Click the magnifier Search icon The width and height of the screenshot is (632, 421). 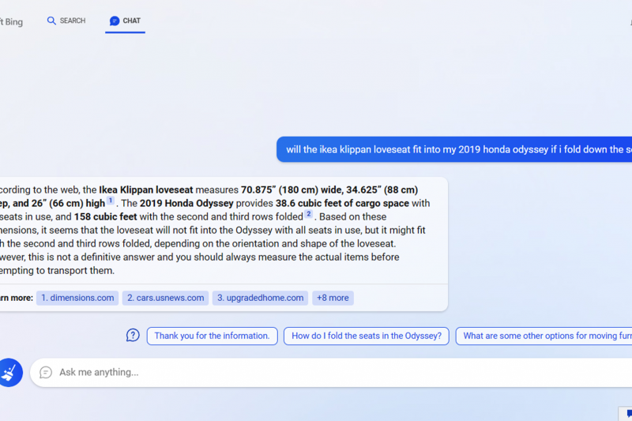[x=51, y=21]
